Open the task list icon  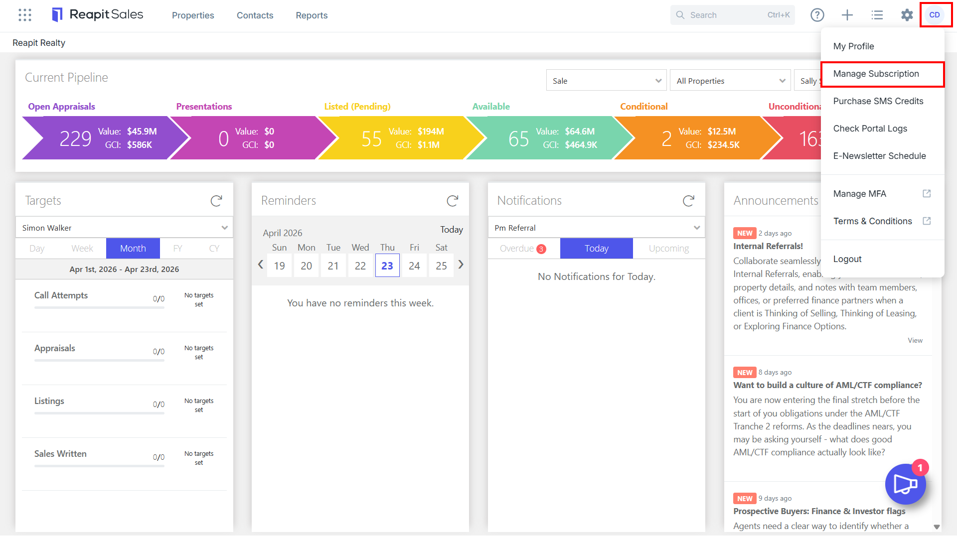point(877,15)
